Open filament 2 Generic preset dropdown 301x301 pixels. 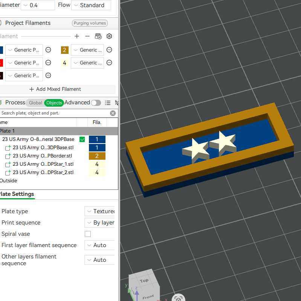(x=87, y=50)
